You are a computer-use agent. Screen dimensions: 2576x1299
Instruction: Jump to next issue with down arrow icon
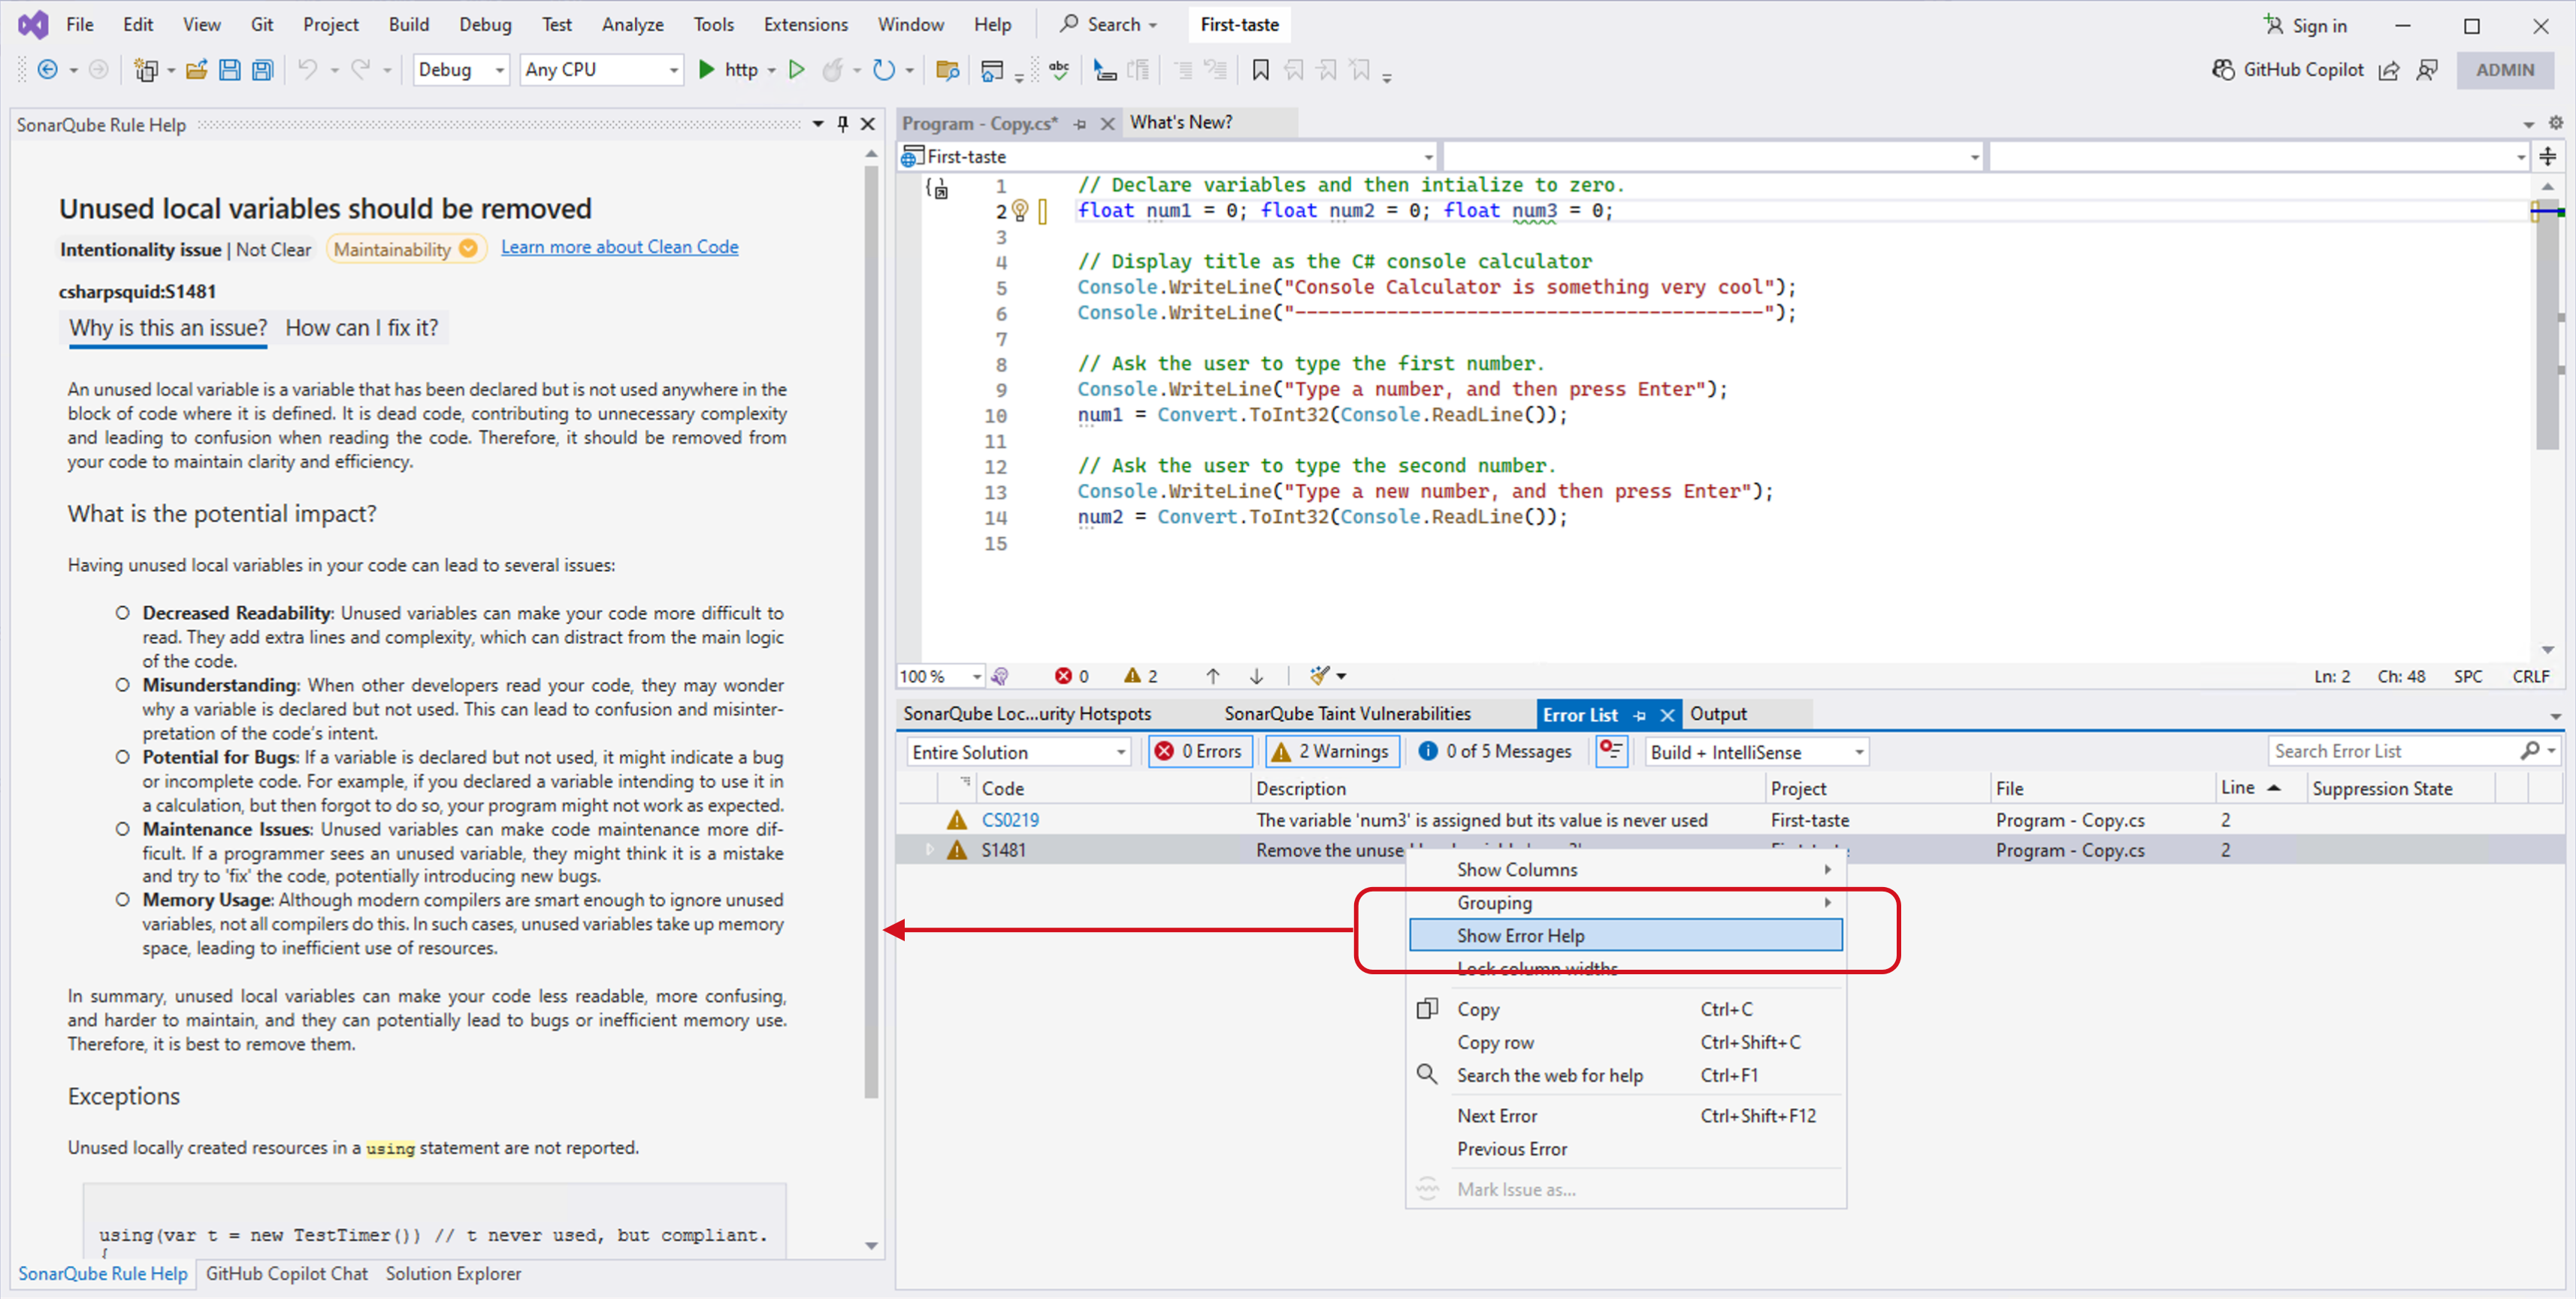(1256, 676)
